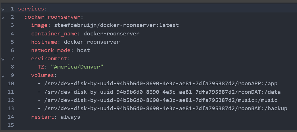Place cursor in the hostname key
This screenshot has height=132, width=297.
[x=44, y=42]
